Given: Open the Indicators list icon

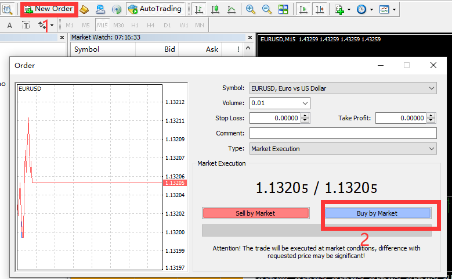Looking at the screenshot, I should 339,9.
